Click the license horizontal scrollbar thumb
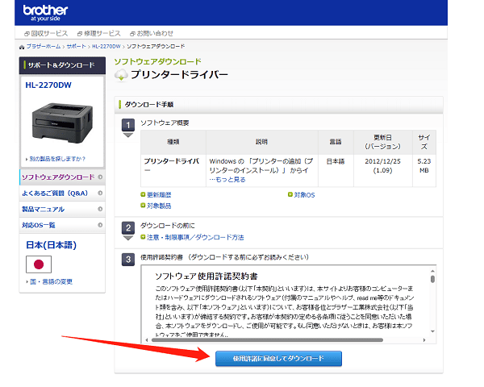The width and height of the screenshot is (484, 387). pyautogui.click(x=267, y=340)
